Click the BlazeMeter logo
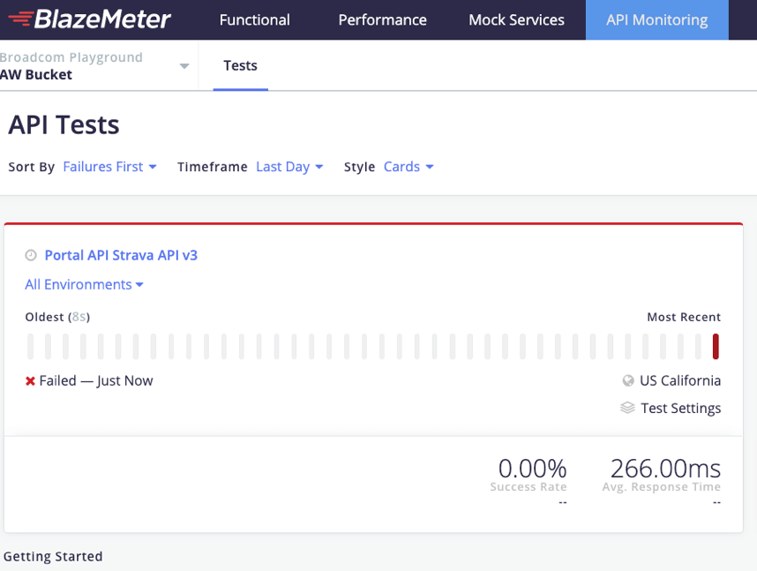The height and width of the screenshot is (571, 757). point(89,19)
